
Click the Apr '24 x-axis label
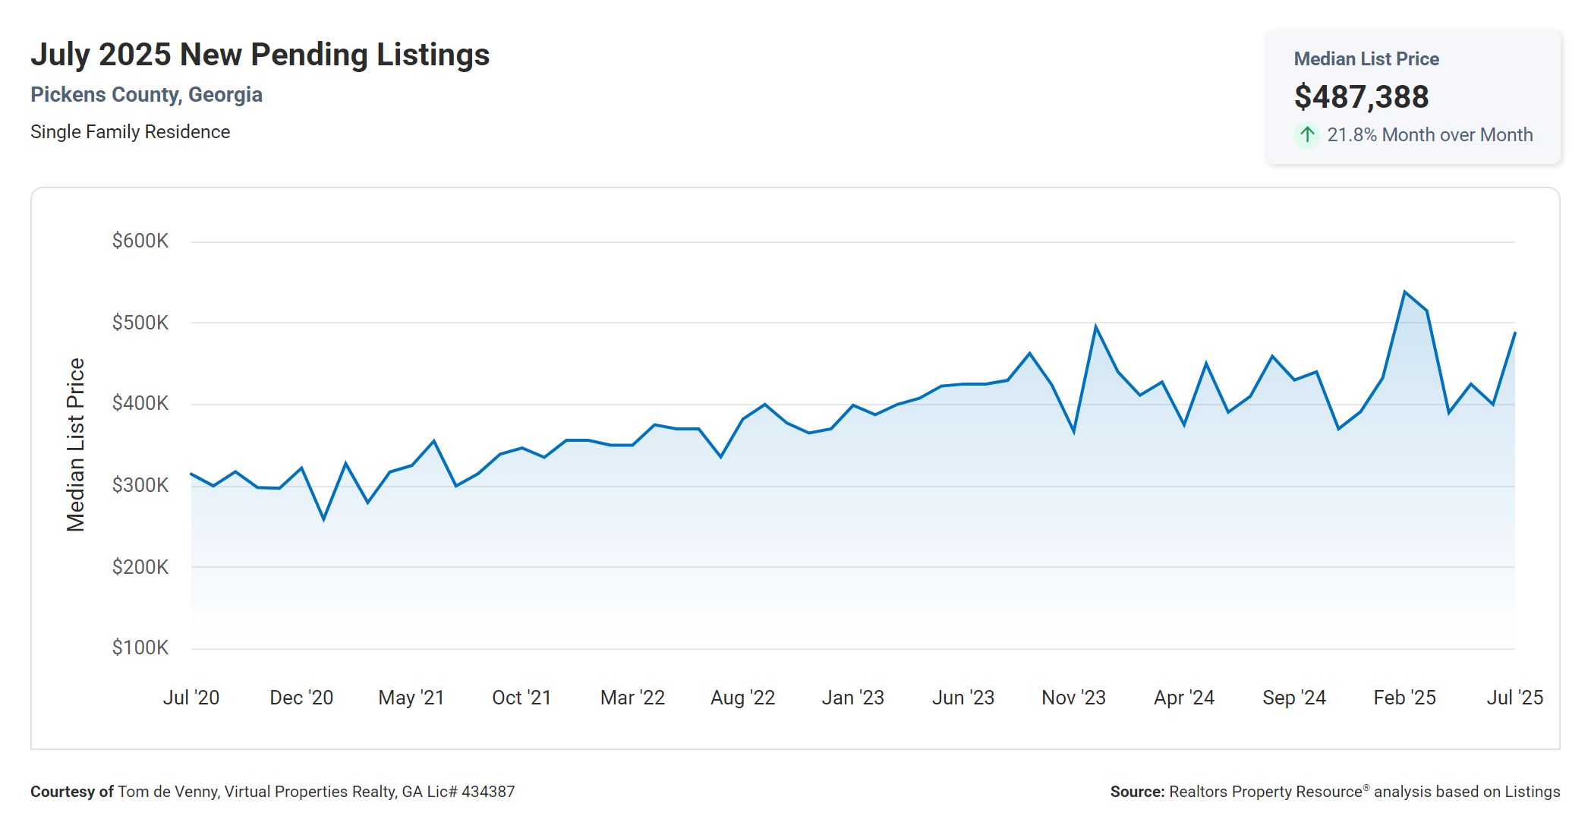(x=1184, y=698)
